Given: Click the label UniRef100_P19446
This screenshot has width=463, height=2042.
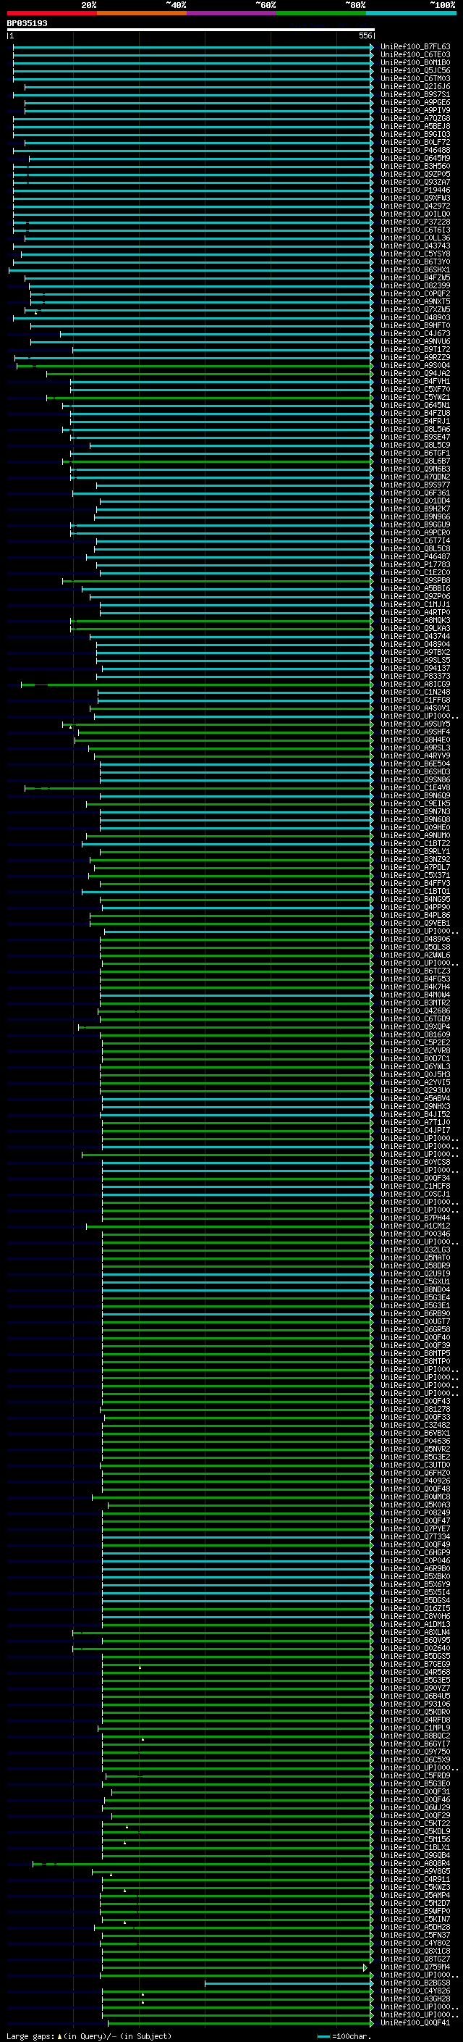Looking at the screenshot, I should pyautogui.click(x=415, y=191).
